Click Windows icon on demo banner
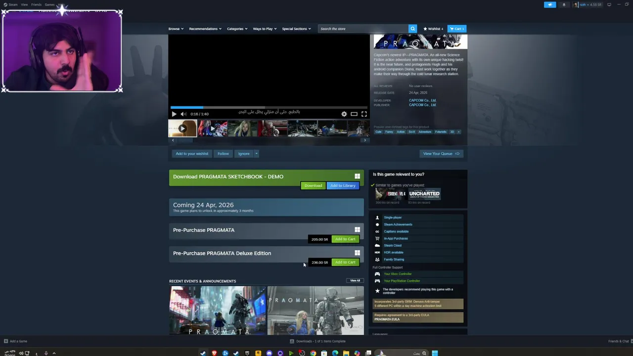Image resolution: width=633 pixels, height=356 pixels. (357, 177)
